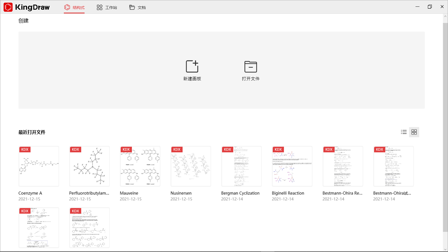
Task: Click the KDX badge on Coenzyme A thumbnail
Action: 24,149
